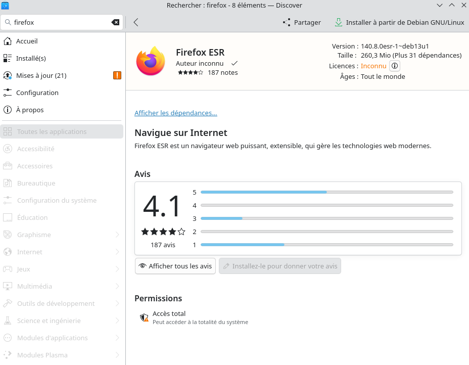The height and width of the screenshot is (365, 469).
Task: Click the Accès total shield icon
Action: pos(144,317)
